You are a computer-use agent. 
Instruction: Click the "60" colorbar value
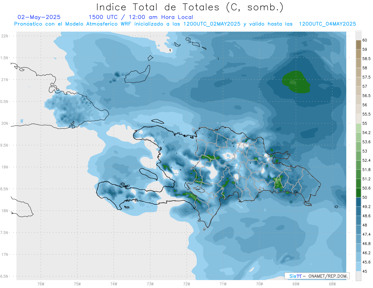click(365, 40)
